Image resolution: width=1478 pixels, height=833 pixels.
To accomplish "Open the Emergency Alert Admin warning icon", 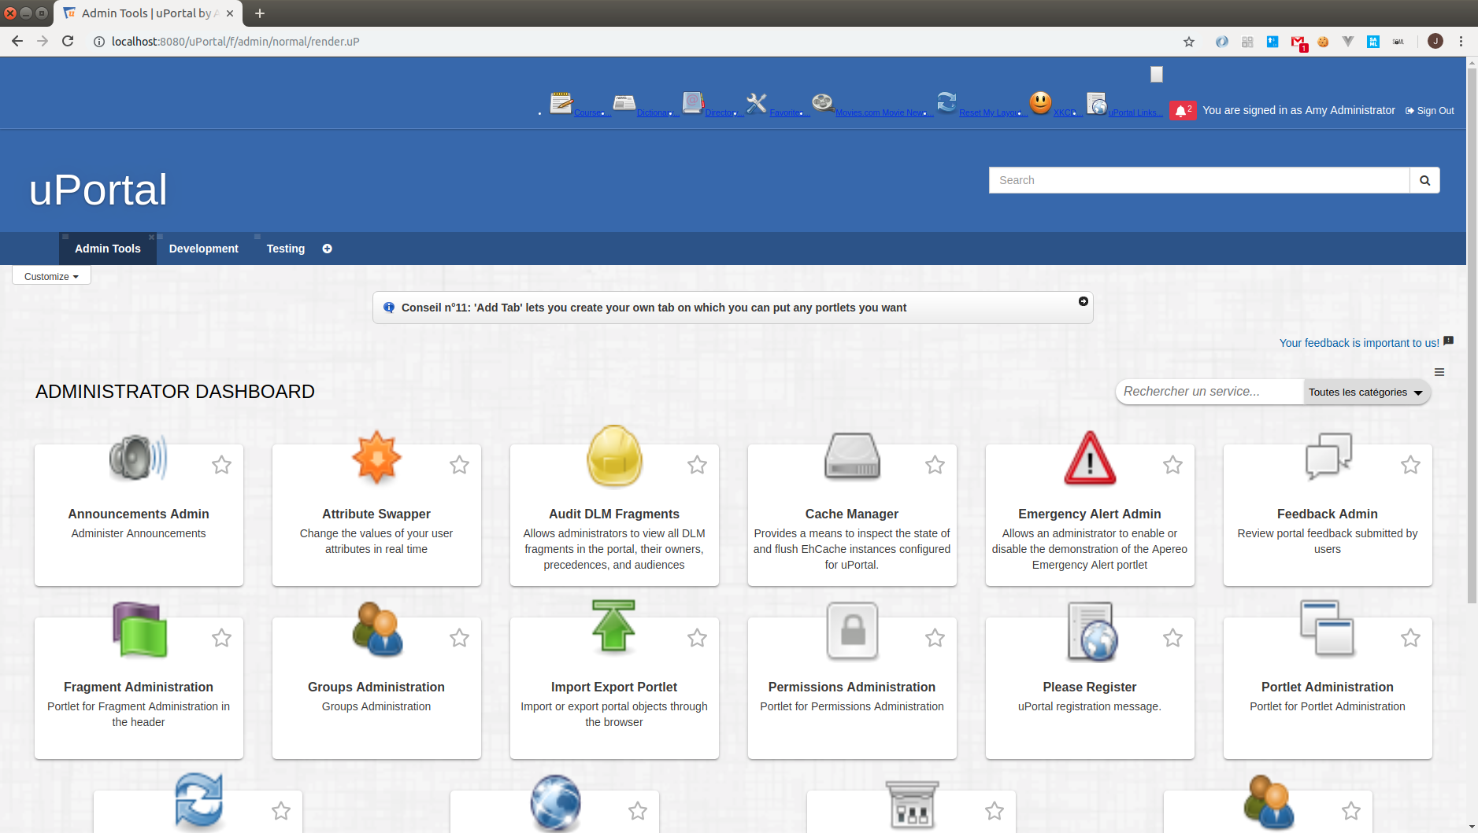I will coord(1089,458).
